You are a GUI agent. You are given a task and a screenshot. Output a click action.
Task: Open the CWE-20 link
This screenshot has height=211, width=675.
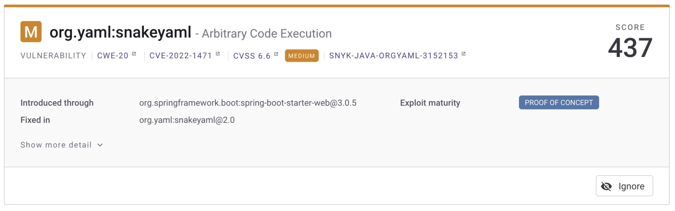112,56
